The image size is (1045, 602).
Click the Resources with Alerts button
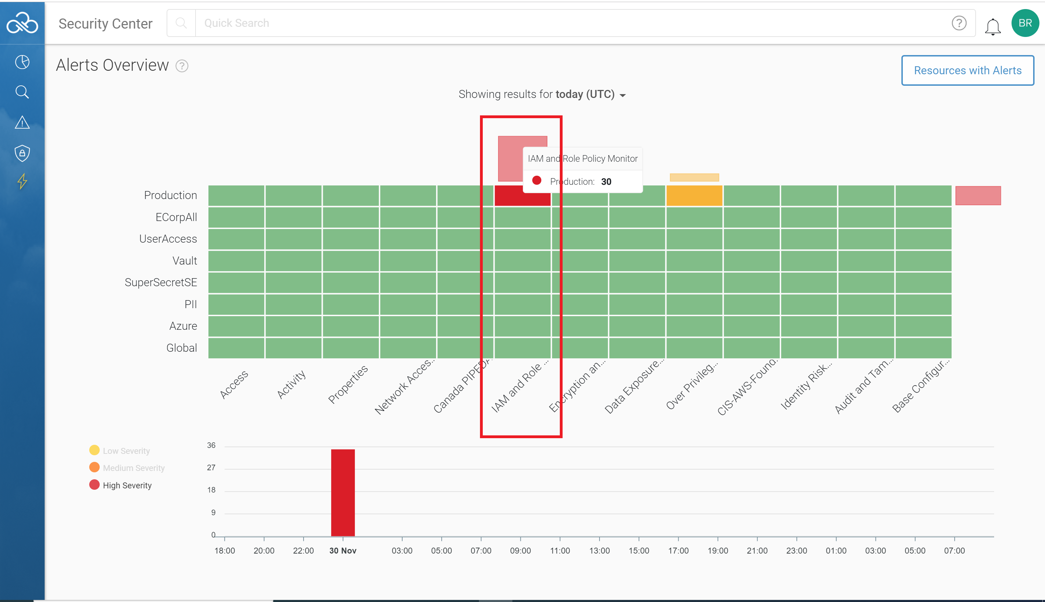(x=968, y=70)
